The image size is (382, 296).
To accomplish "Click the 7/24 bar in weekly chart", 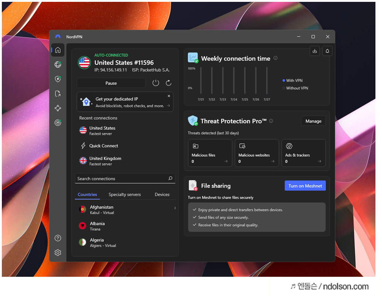I will [x=234, y=81].
